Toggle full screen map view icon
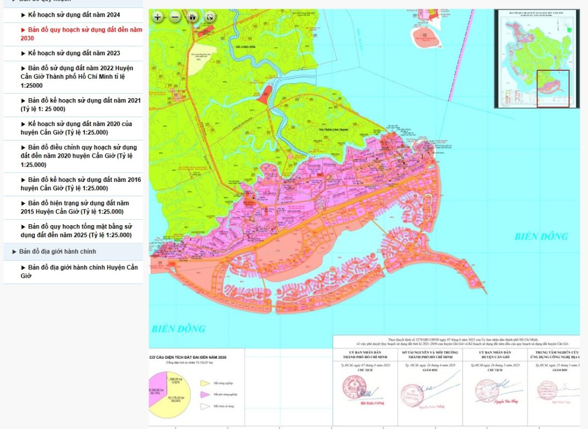Viewport: 588px width, 429px height. [210, 17]
